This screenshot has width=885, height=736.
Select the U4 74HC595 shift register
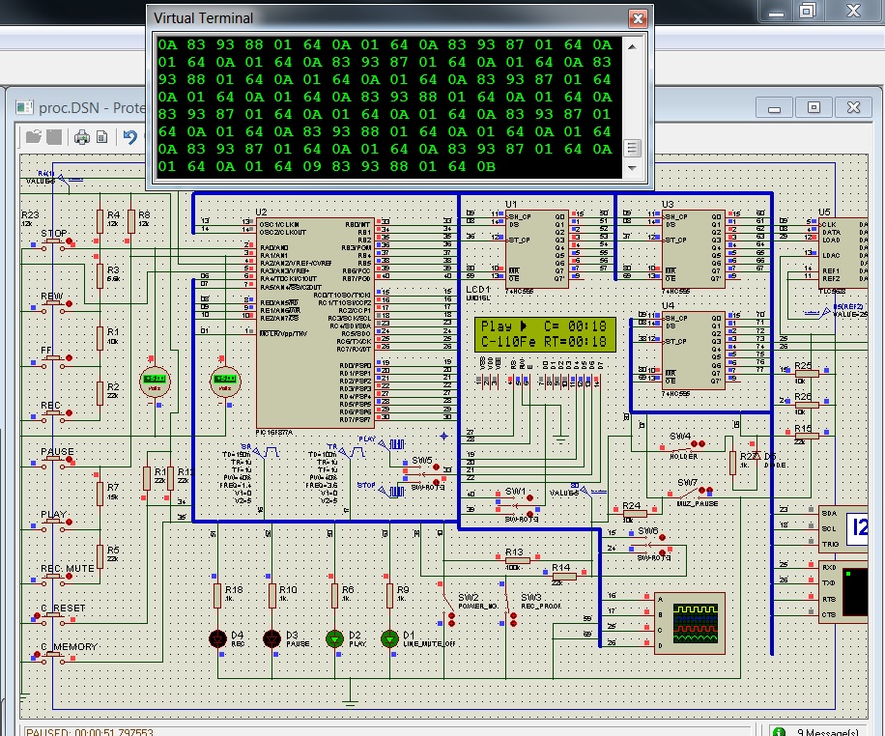click(x=693, y=351)
